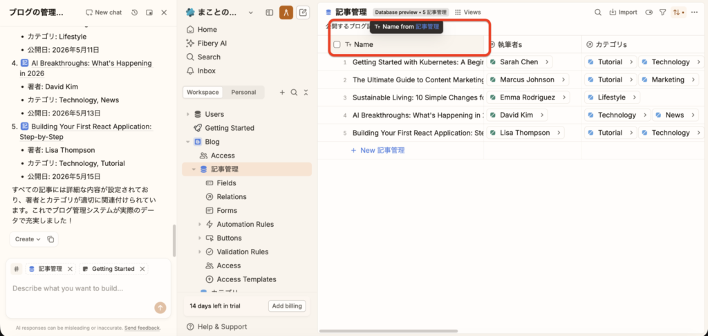Click the database search magnifier icon

598,12
